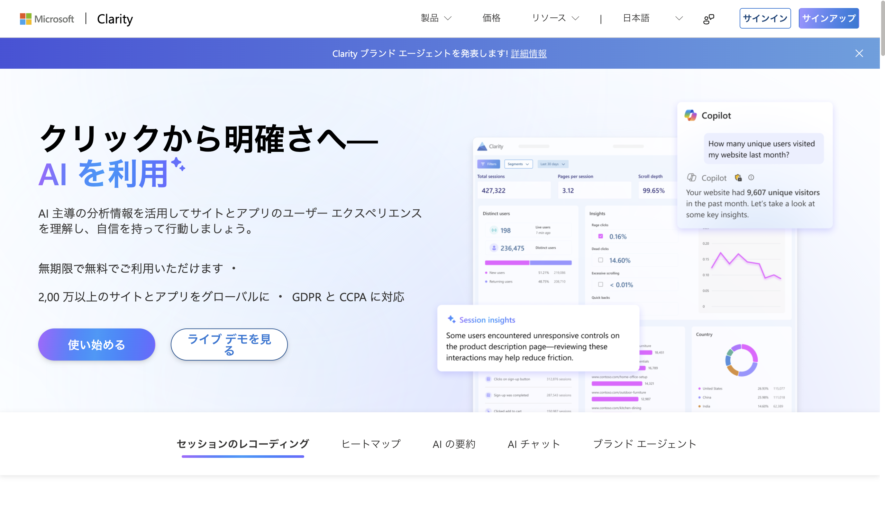Click the Total sessions value 427,322
Image resolution: width=885 pixels, height=506 pixels.
pos(494,190)
